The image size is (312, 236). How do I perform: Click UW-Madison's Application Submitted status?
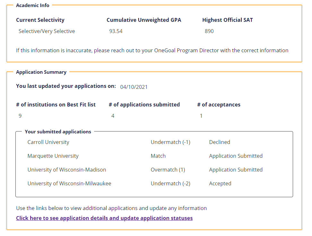click(236, 170)
